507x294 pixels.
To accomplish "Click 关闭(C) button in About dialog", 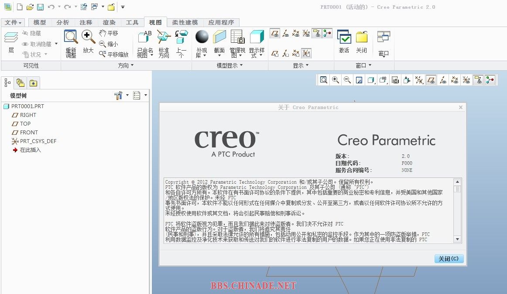I will tap(449, 258).
